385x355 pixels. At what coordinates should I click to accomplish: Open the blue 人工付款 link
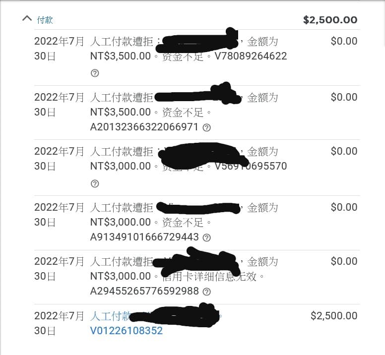[x=110, y=316]
